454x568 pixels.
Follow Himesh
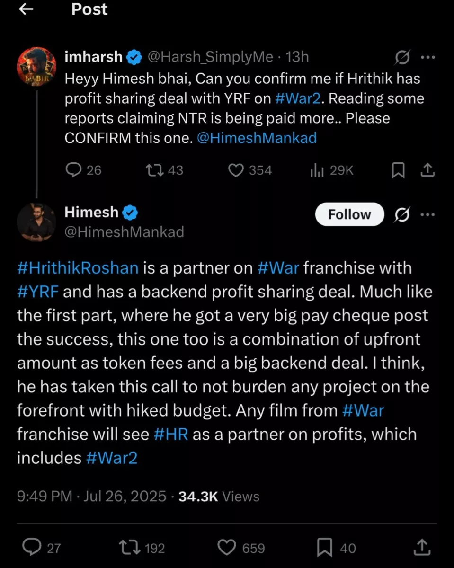click(x=349, y=214)
